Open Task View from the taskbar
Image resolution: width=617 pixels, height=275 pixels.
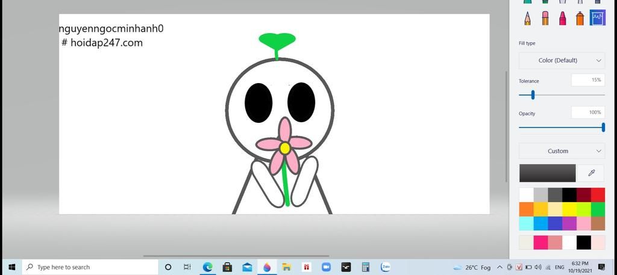[x=187, y=267]
